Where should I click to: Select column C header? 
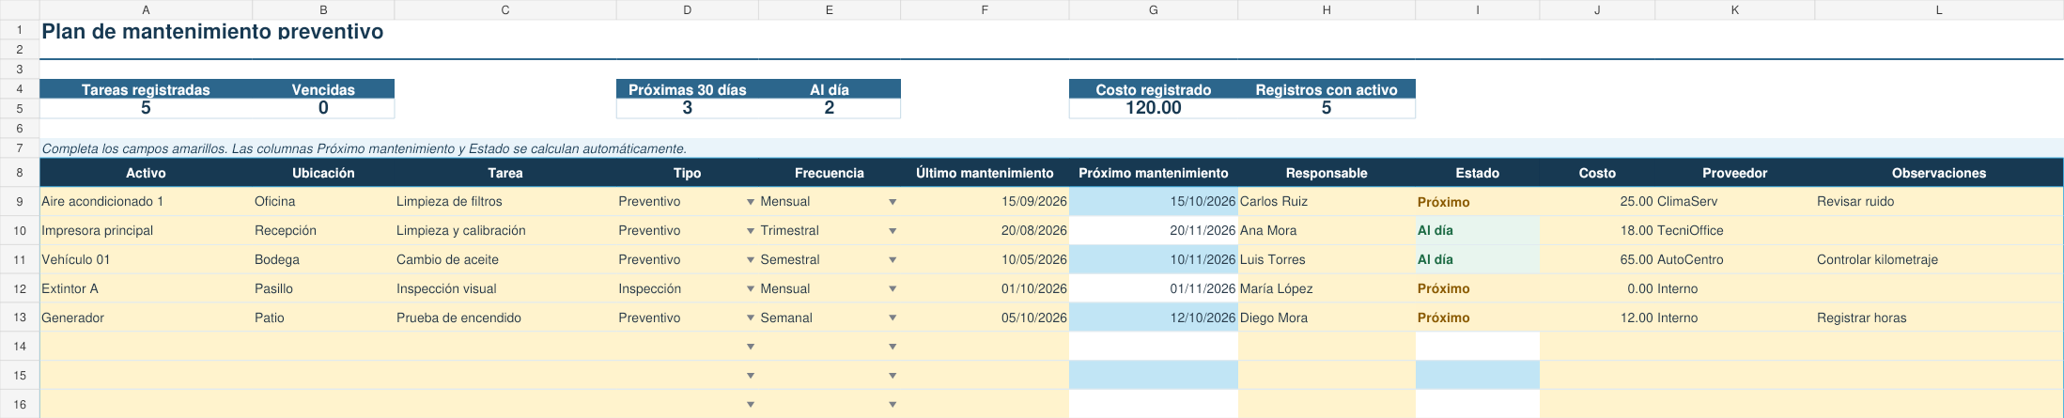click(x=505, y=9)
